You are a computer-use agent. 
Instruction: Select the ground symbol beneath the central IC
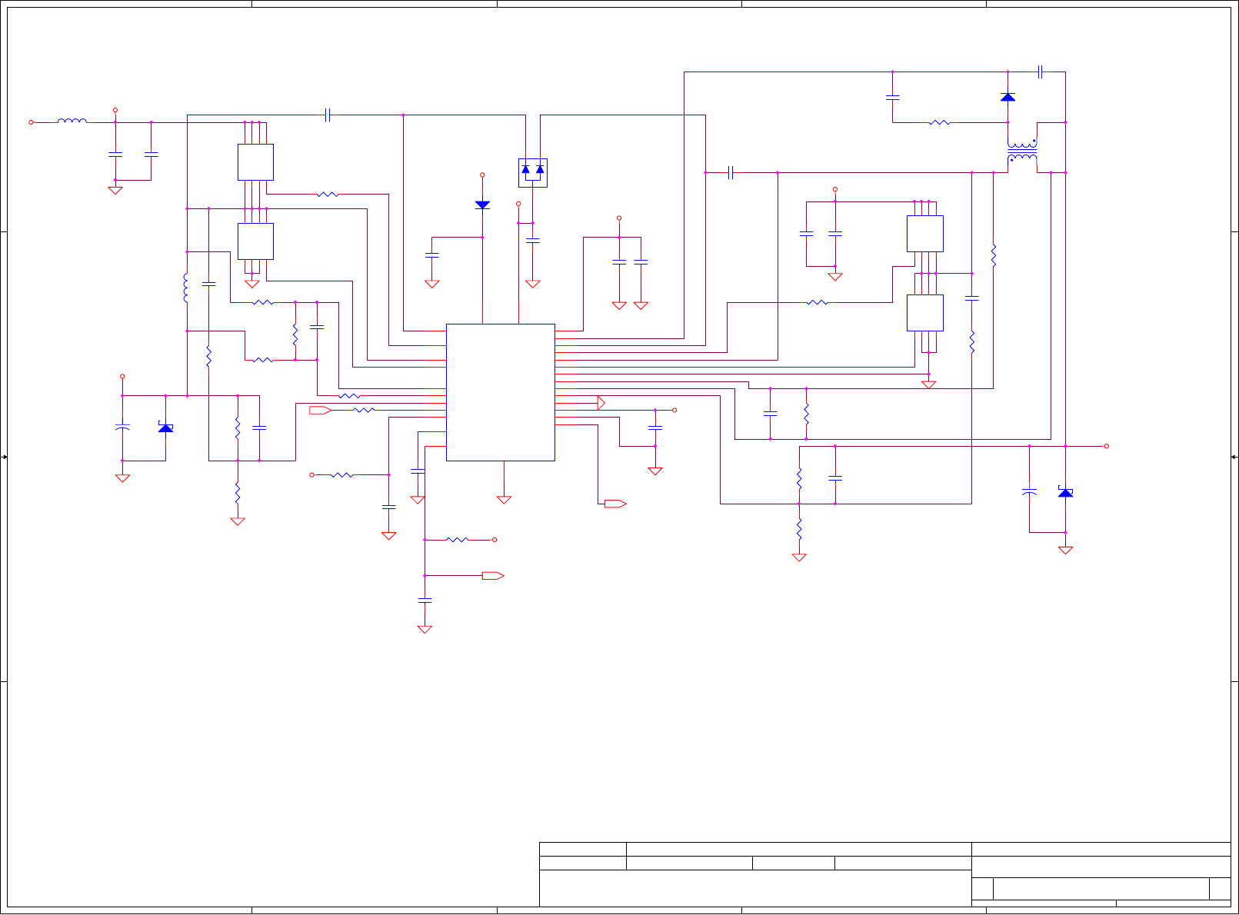coord(504,500)
